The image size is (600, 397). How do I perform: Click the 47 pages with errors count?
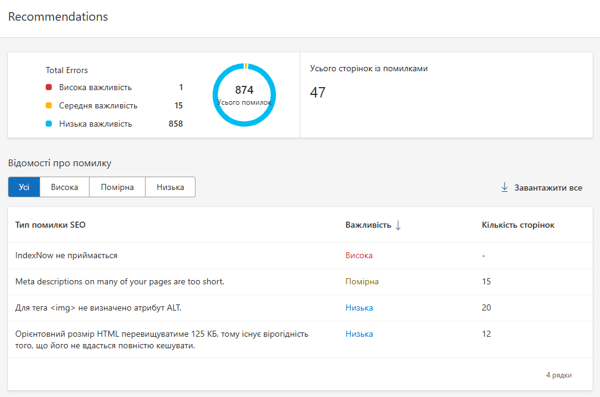click(x=318, y=93)
